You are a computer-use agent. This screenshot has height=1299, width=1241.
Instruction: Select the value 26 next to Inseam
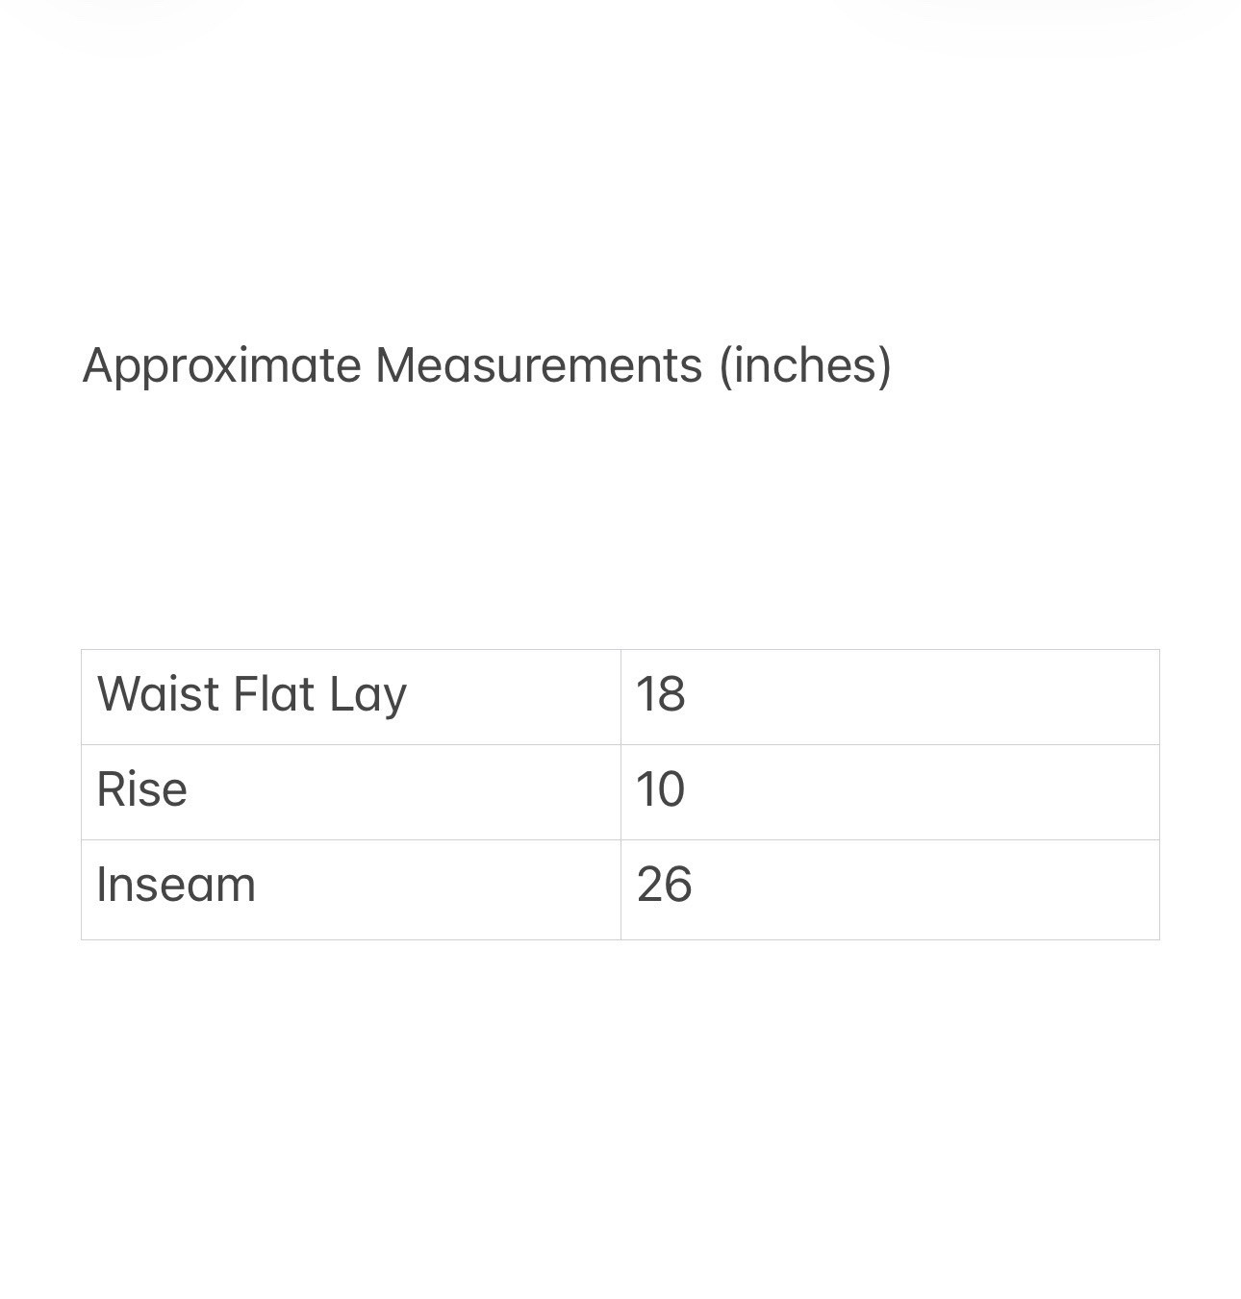[664, 885]
